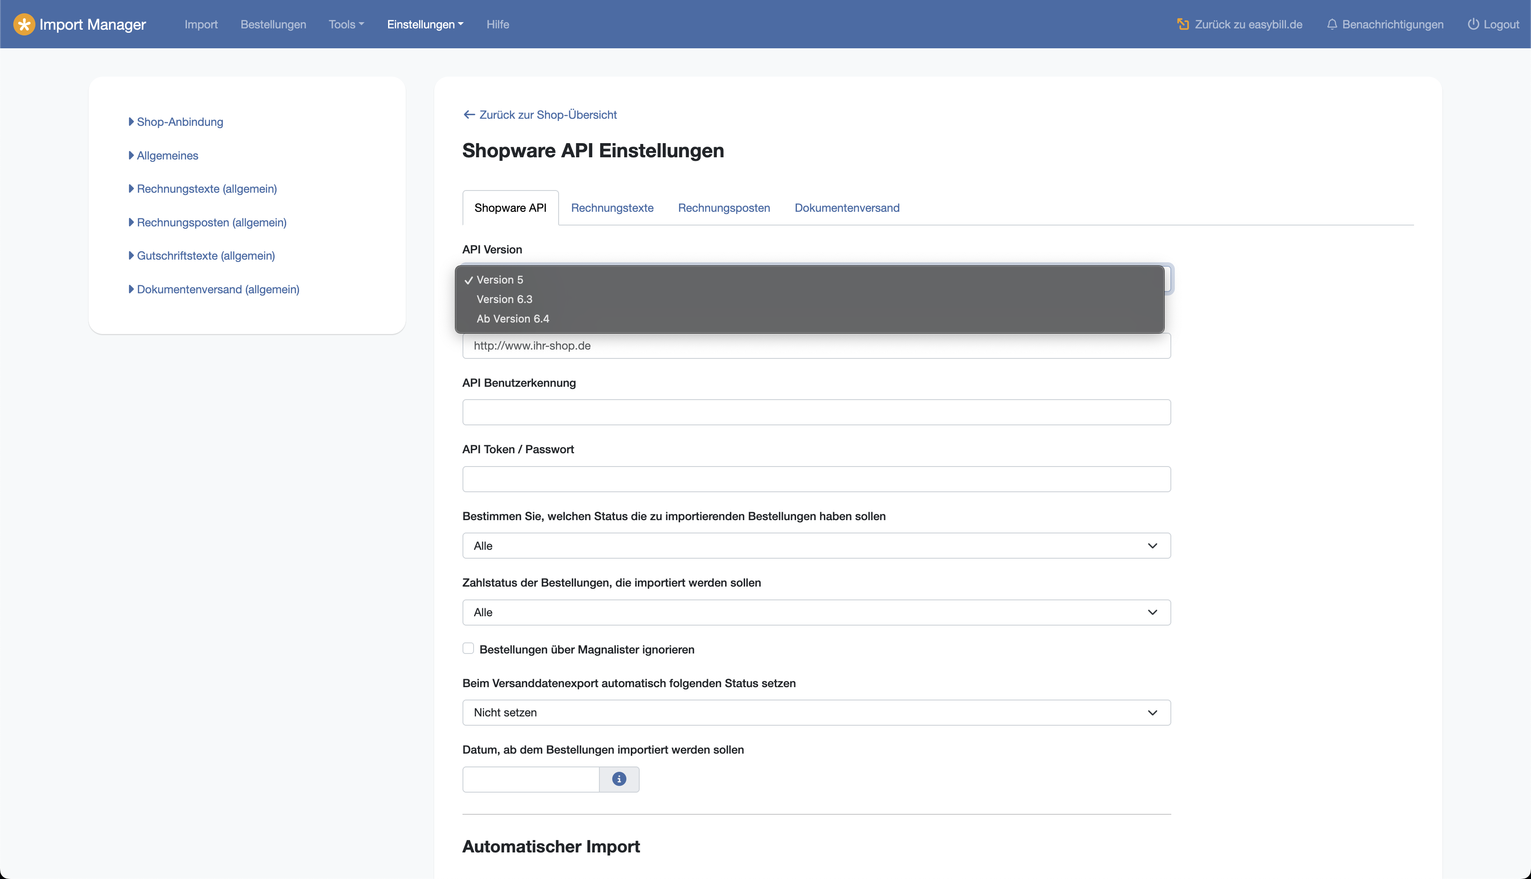Open the order status dropdown showing Alle
The width and height of the screenshot is (1531, 879).
[816, 545]
